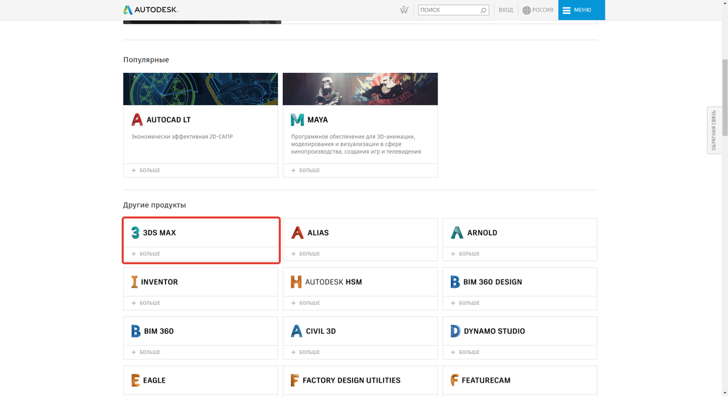
Task: Click the 3ds Max product icon
Action: (134, 232)
